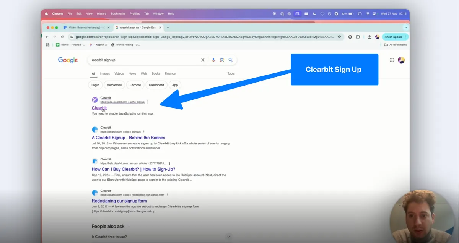Open the Window menu

click(158, 13)
